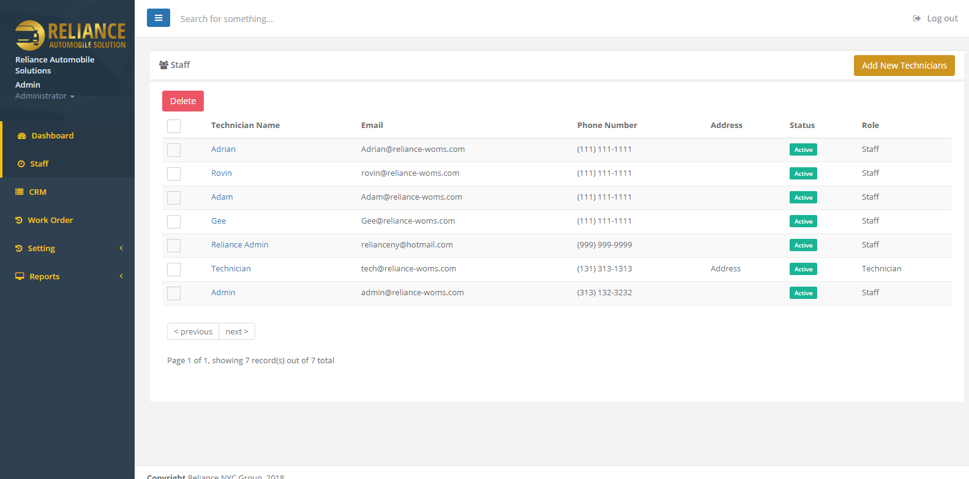The height and width of the screenshot is (479, 969).
Task: Click the Dashboard palette icon in sidebar
Action: coord(22,136)
